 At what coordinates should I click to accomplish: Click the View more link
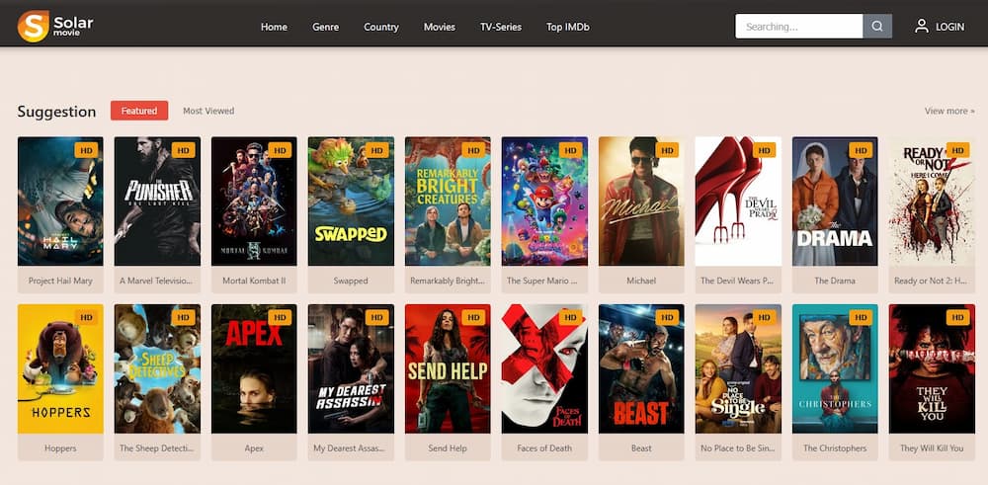949,111
